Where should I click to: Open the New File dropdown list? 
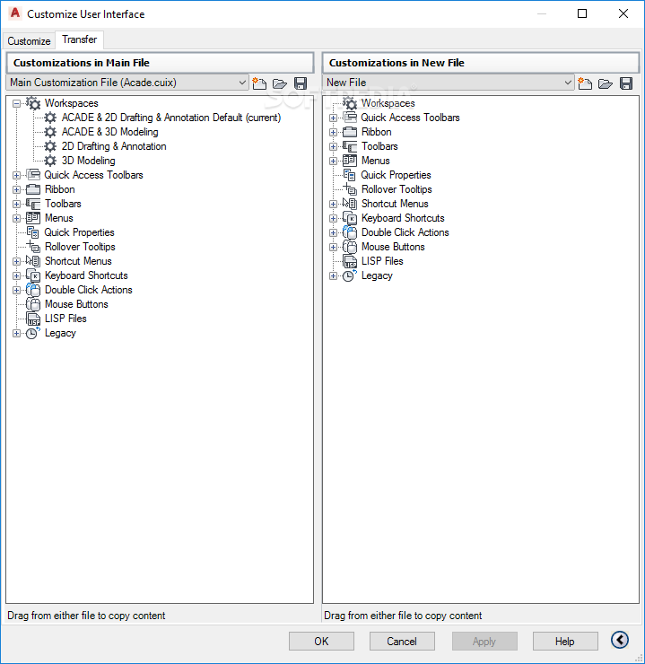[x=449, y=83]
